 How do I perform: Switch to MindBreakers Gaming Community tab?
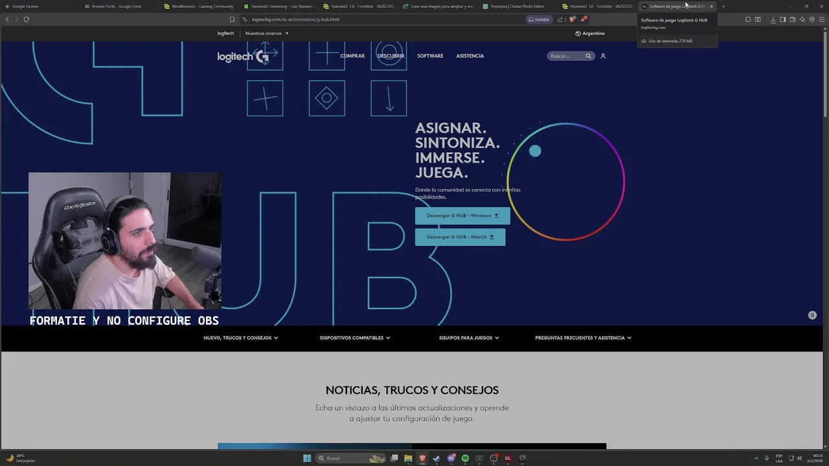click(199, 6)
